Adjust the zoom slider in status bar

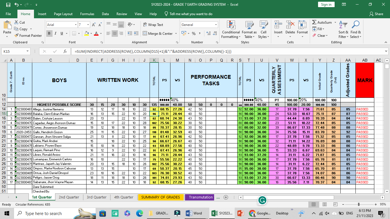point(359,204)
